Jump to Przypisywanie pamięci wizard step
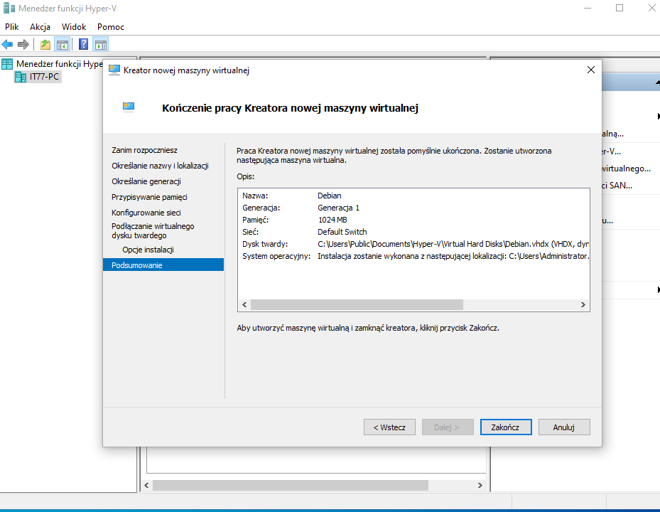The height and width of the screenshot is (512, 660). (x=149, y=197)
